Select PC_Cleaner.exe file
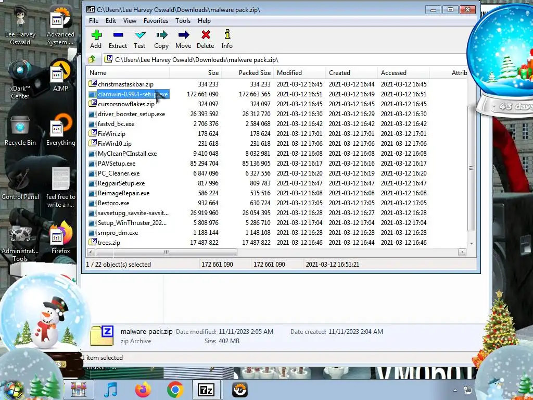The image size is (533, 400). click(119, 173)
